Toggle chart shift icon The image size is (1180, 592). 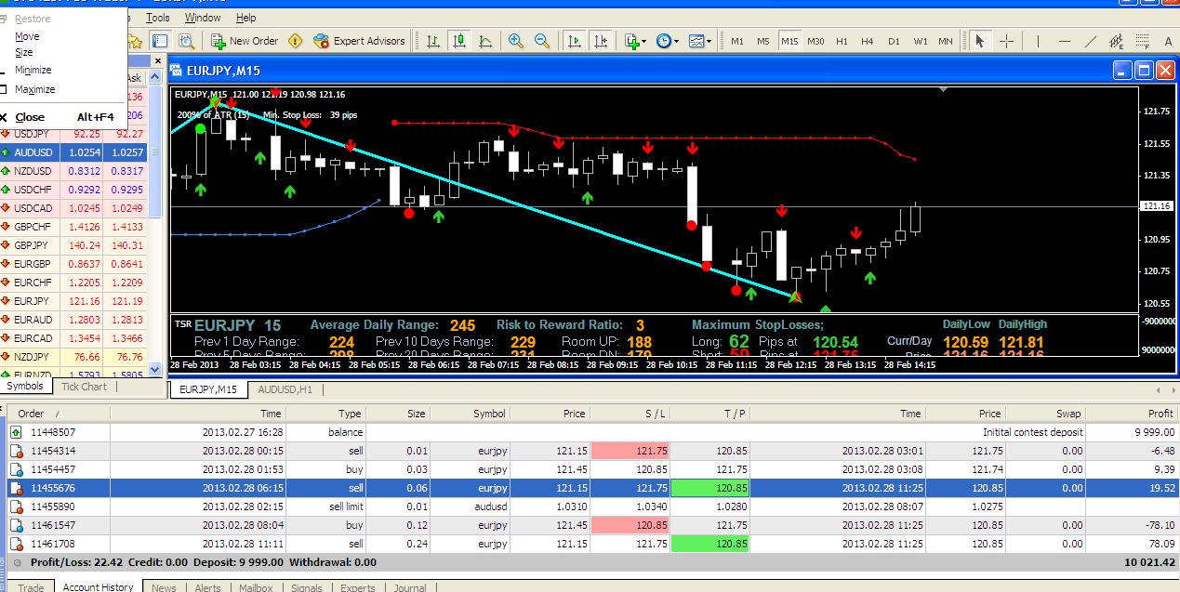601,41
